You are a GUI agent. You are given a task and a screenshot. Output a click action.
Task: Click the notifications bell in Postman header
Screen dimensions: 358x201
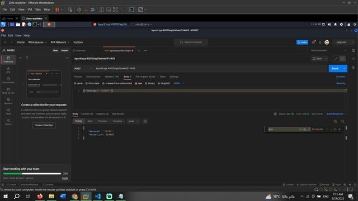click(320, 42)
